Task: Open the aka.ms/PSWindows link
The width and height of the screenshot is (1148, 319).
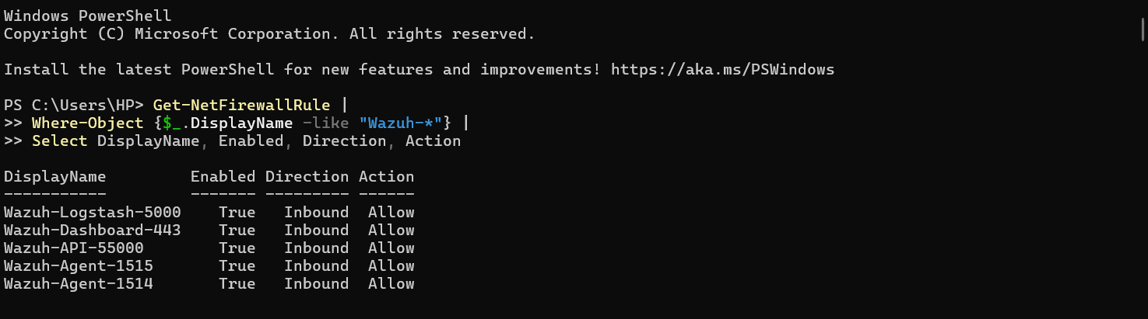Action: (722, 70)
